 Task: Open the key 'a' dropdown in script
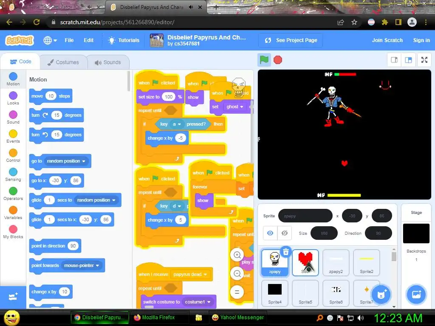tap(177, 124)
